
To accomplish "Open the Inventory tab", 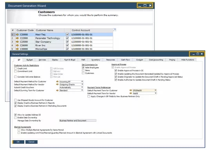I will coord(96,60).
